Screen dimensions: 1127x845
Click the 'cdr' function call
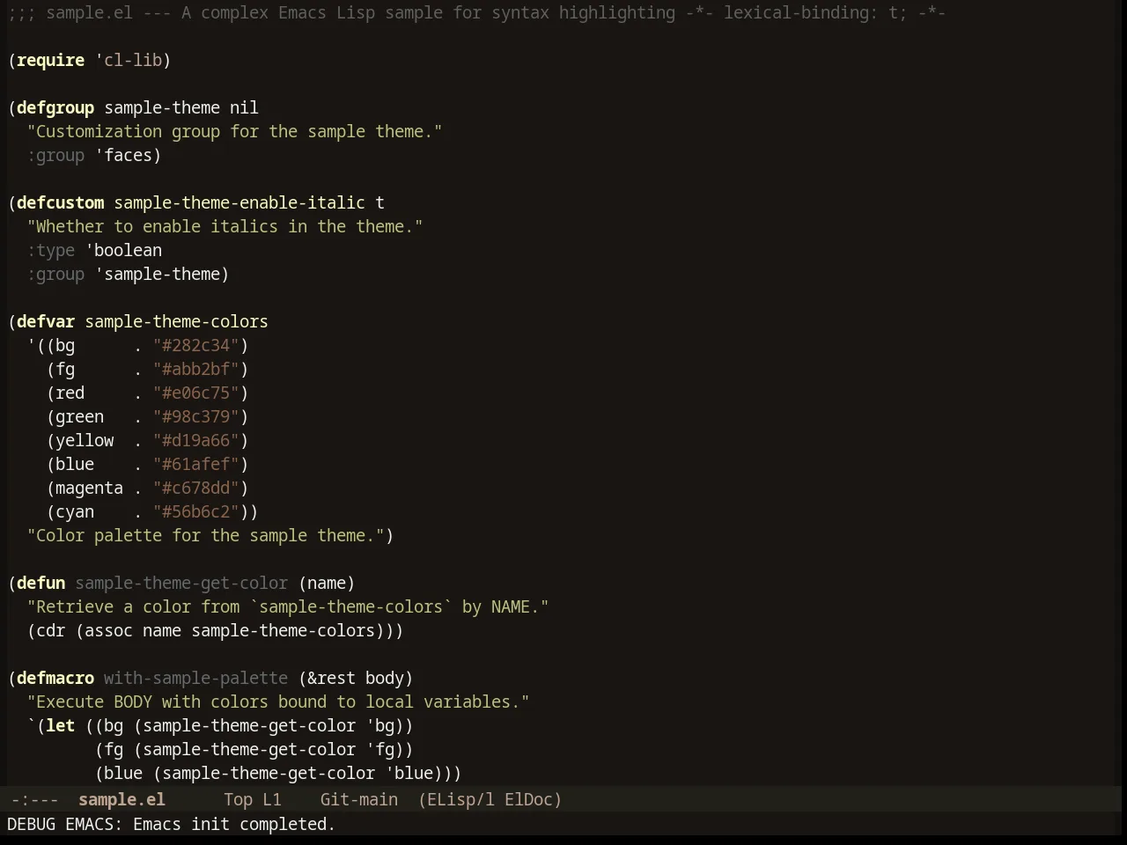(x=51, y=631)
